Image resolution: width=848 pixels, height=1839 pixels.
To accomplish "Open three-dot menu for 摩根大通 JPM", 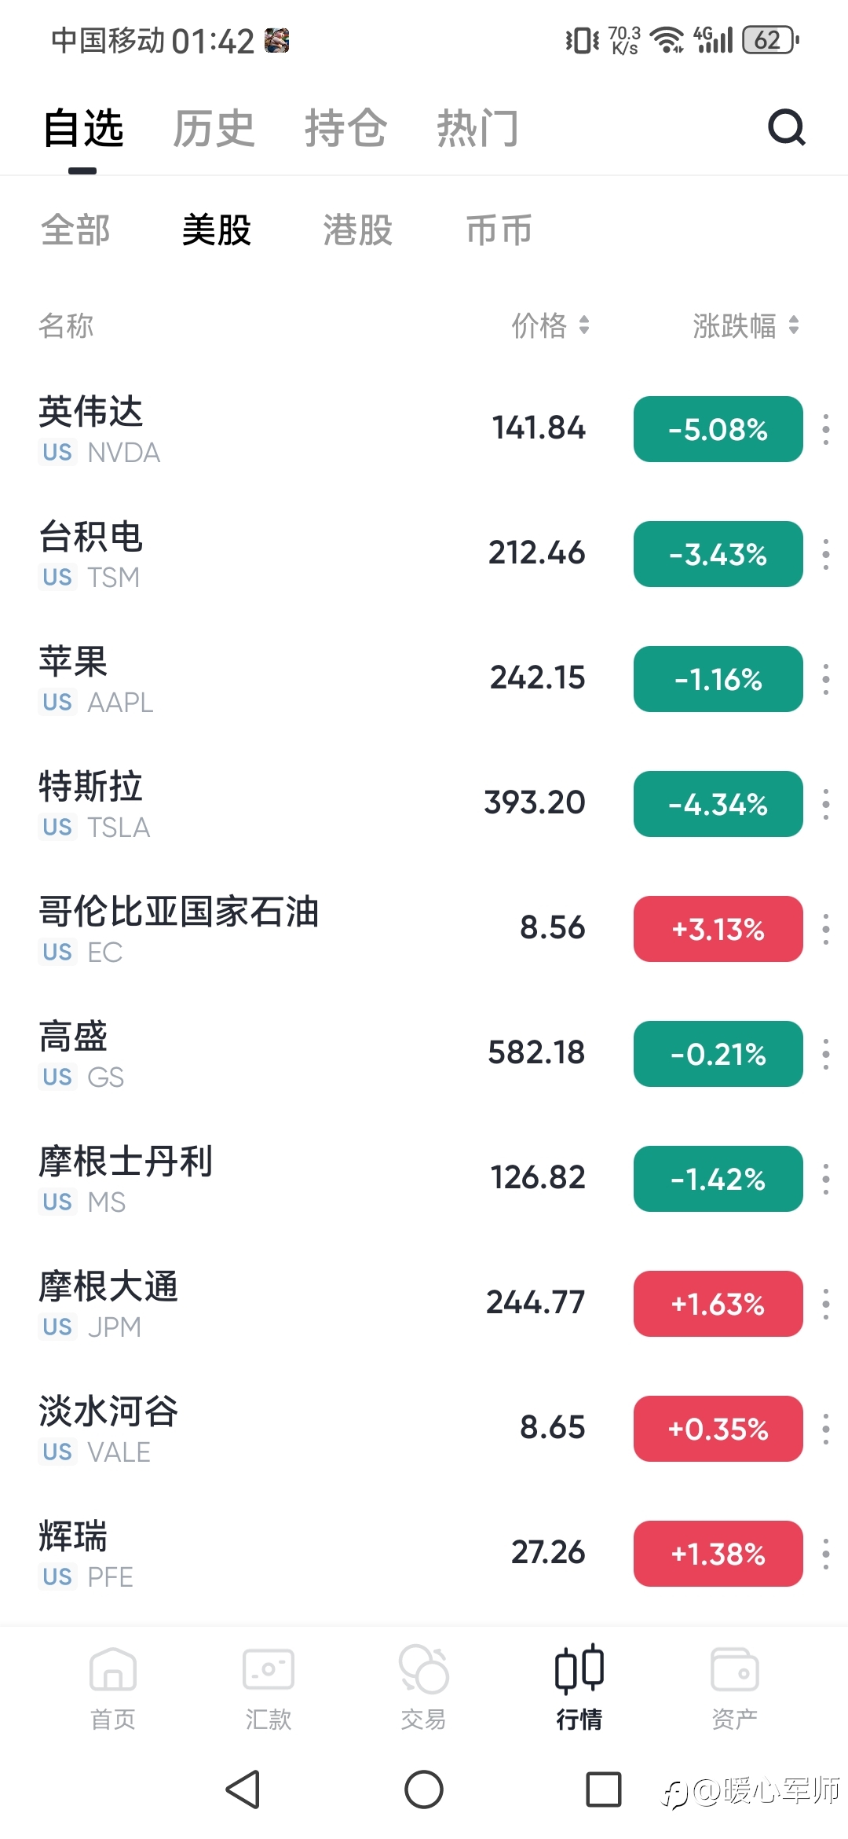I will [x=825, y=1304].
